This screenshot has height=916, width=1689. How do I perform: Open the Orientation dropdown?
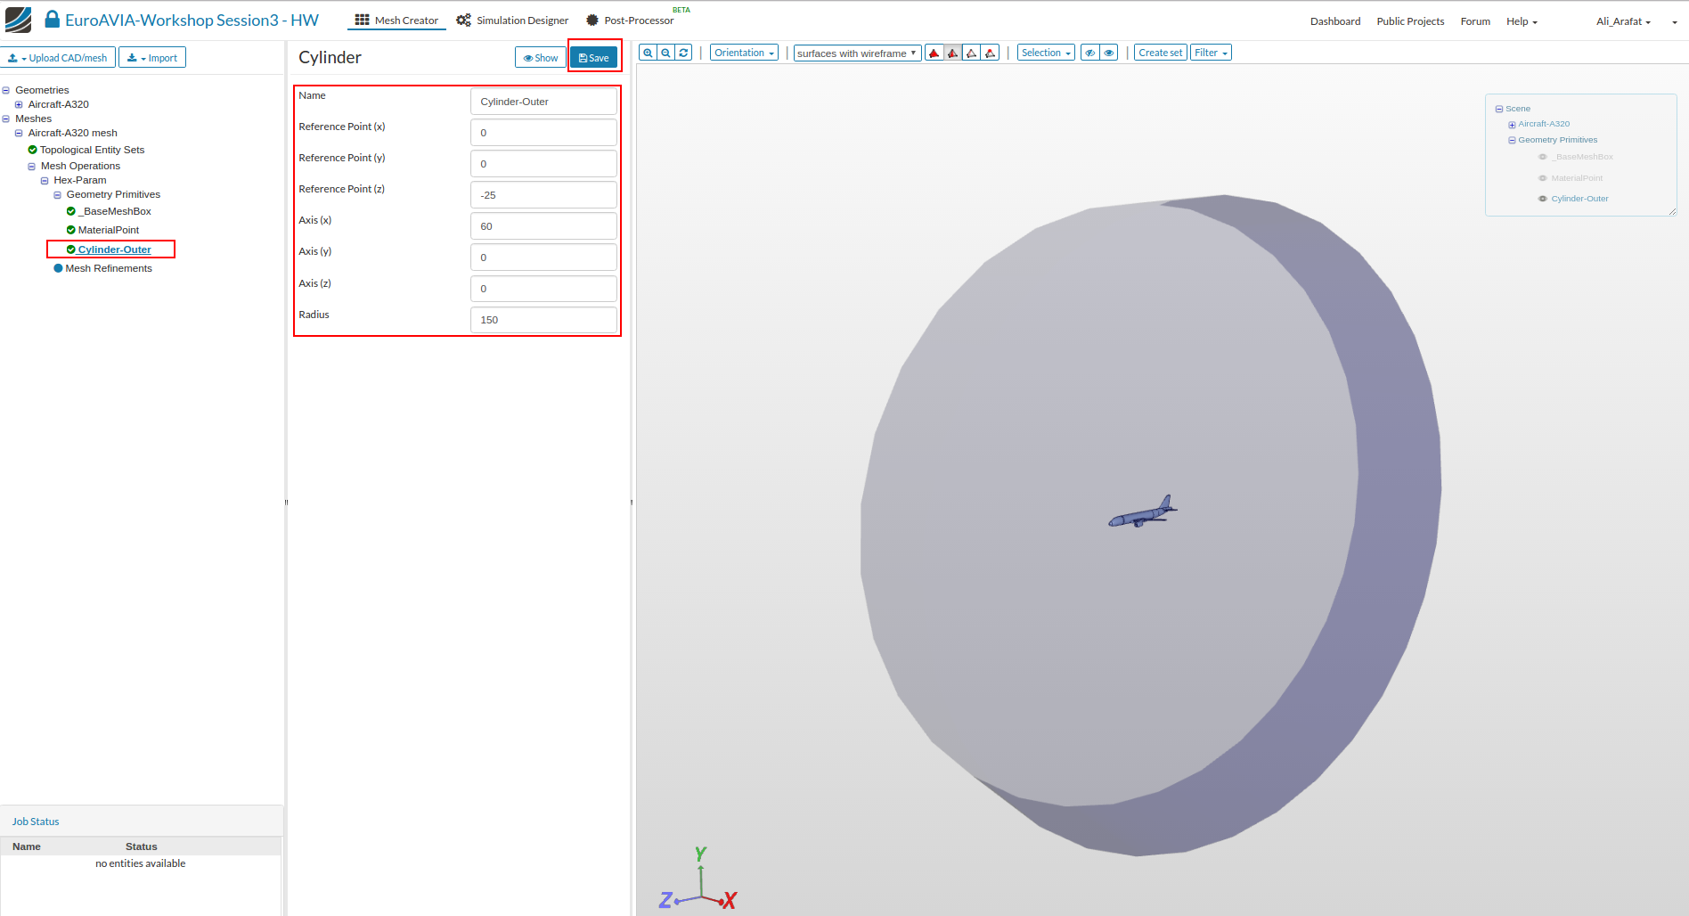[744, 53]
